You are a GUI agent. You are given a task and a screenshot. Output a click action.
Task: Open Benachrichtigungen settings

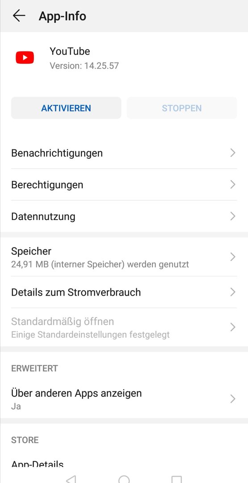point(124,153)
